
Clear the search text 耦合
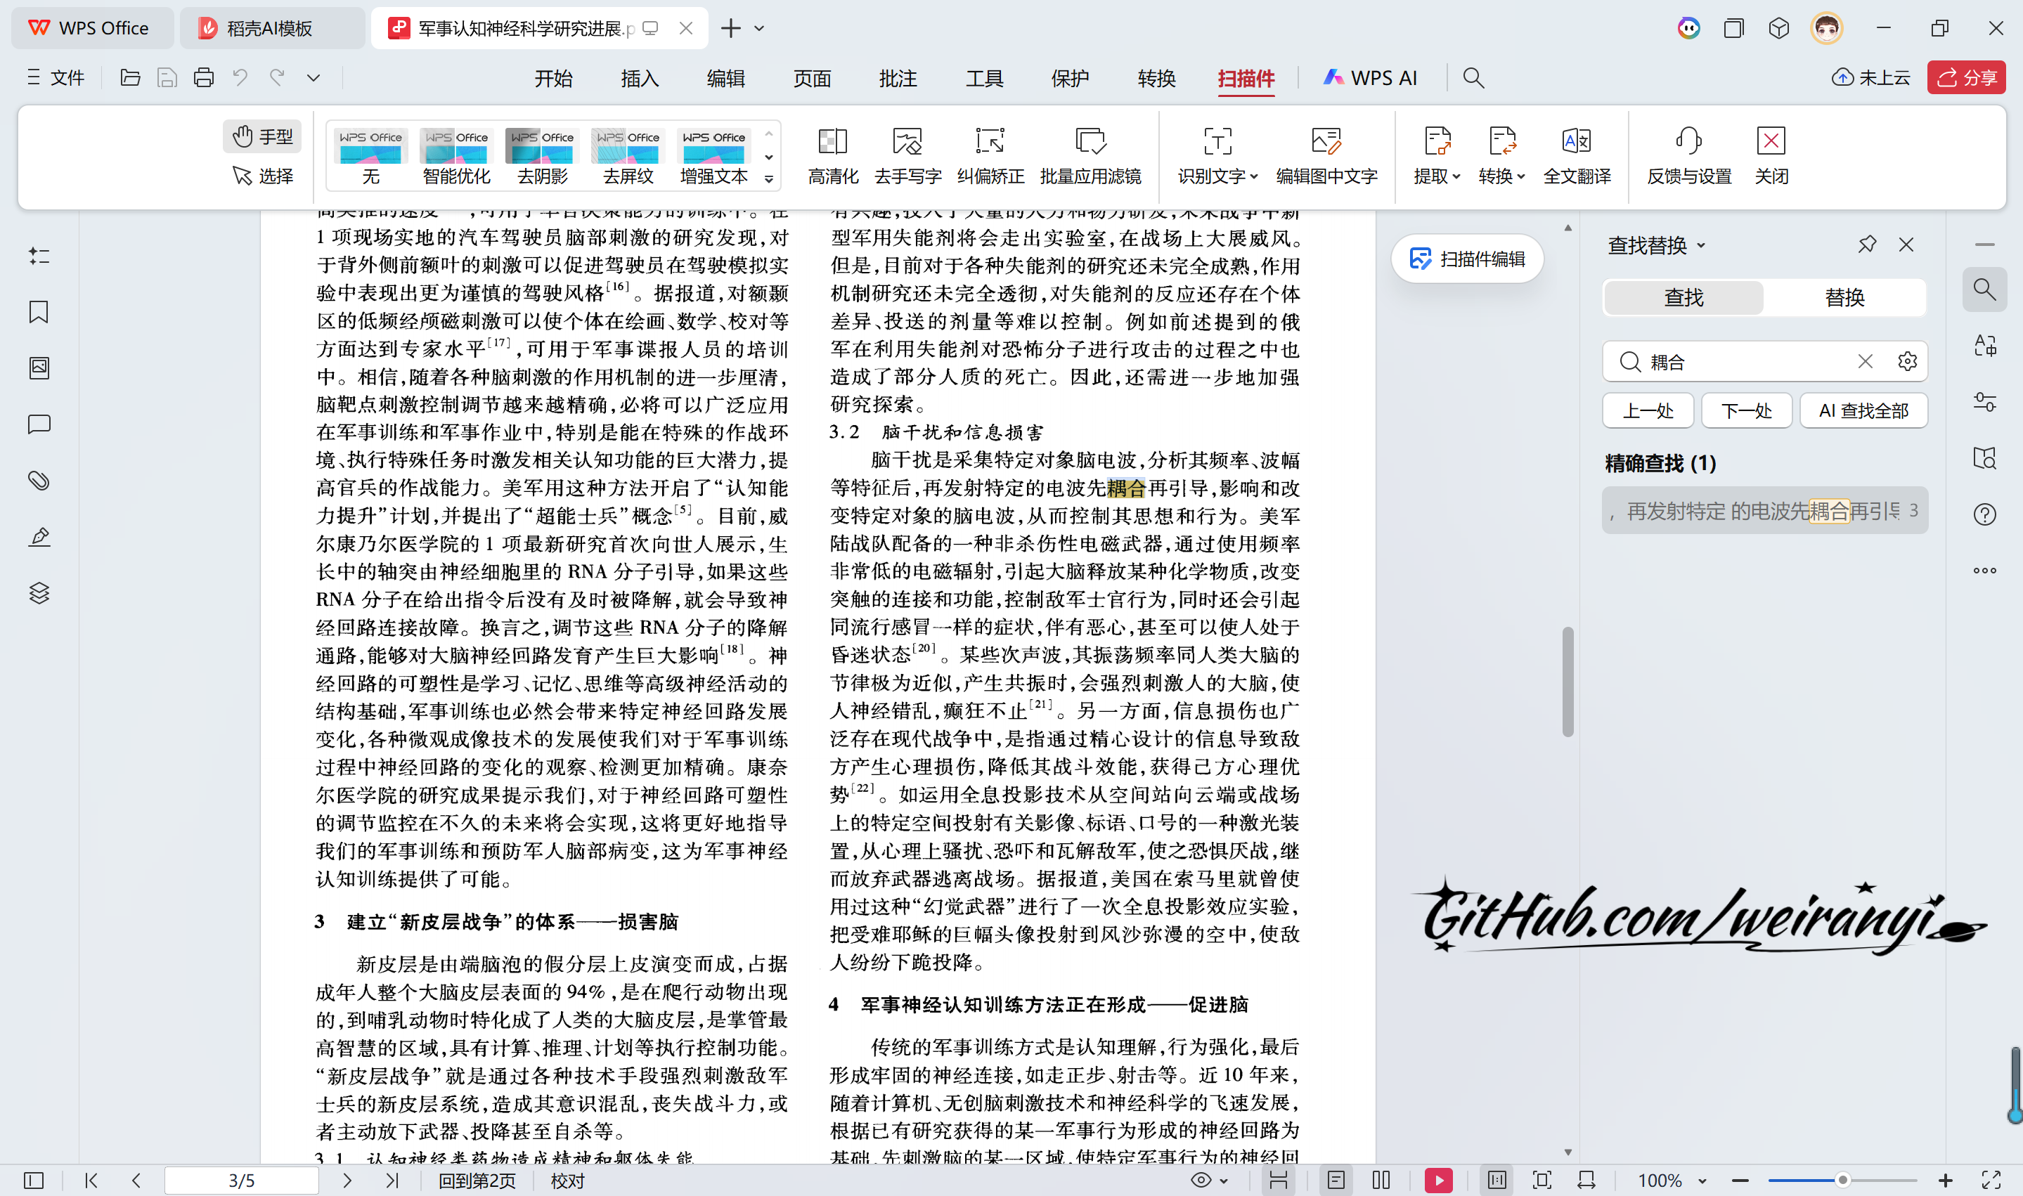point(1865,361)
